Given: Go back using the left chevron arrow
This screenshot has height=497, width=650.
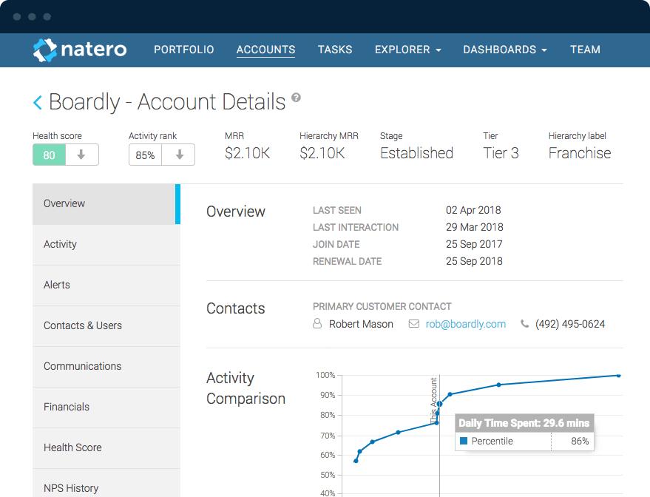Looking at the screenshot, I should (x=38, y=103).
